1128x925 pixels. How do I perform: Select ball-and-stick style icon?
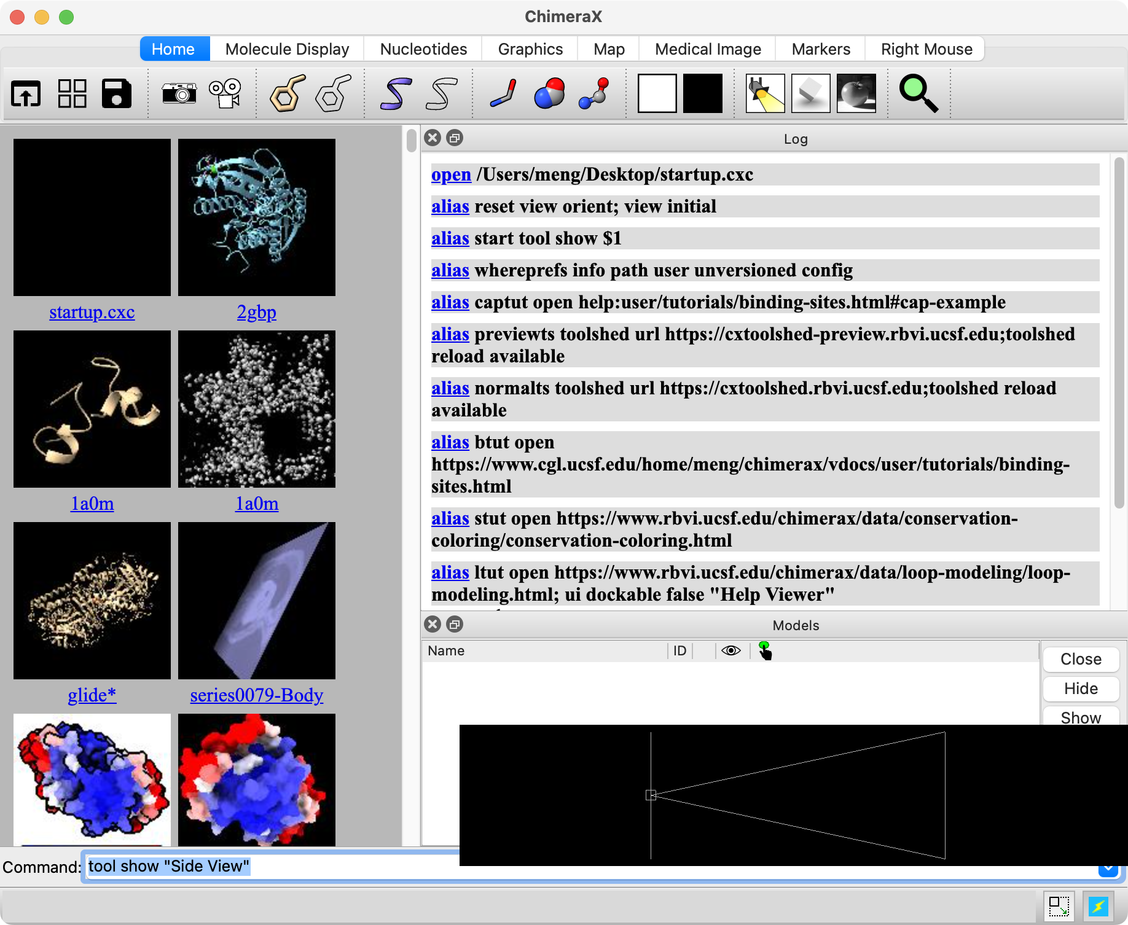(594, 94)
